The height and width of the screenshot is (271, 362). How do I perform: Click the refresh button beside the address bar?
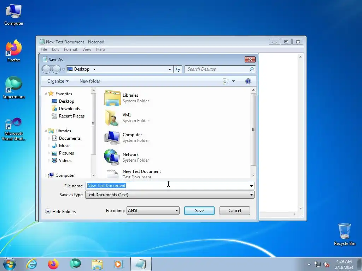[178, 69]
